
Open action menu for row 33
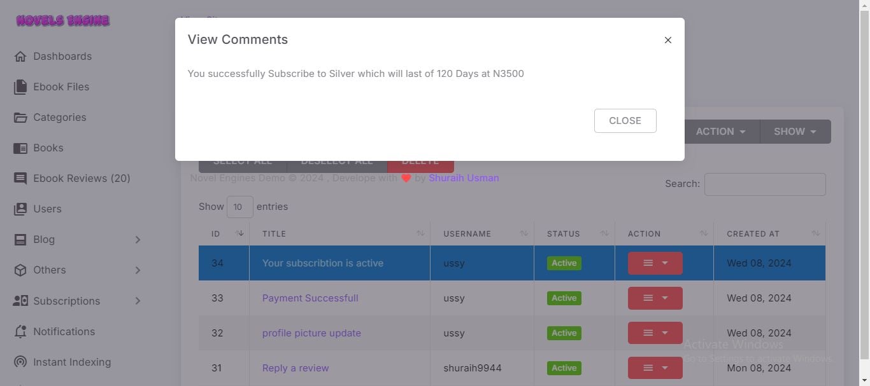click(x=655, y=298)
